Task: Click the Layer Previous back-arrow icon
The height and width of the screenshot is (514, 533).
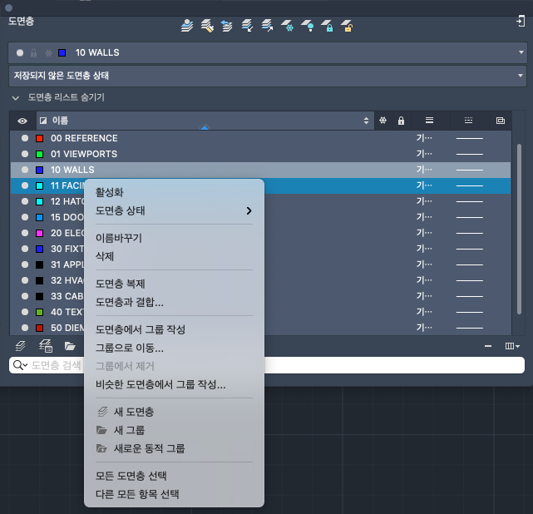Action: click(x=227, y=26)
